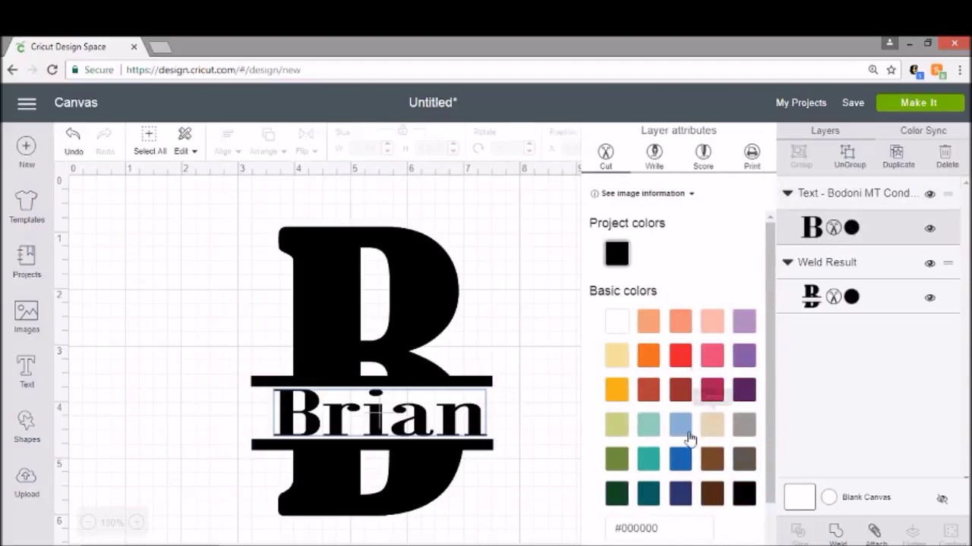Click Select All in the toolbar
The width and height of the screenshot is (972, 546).
pos(150,141)
